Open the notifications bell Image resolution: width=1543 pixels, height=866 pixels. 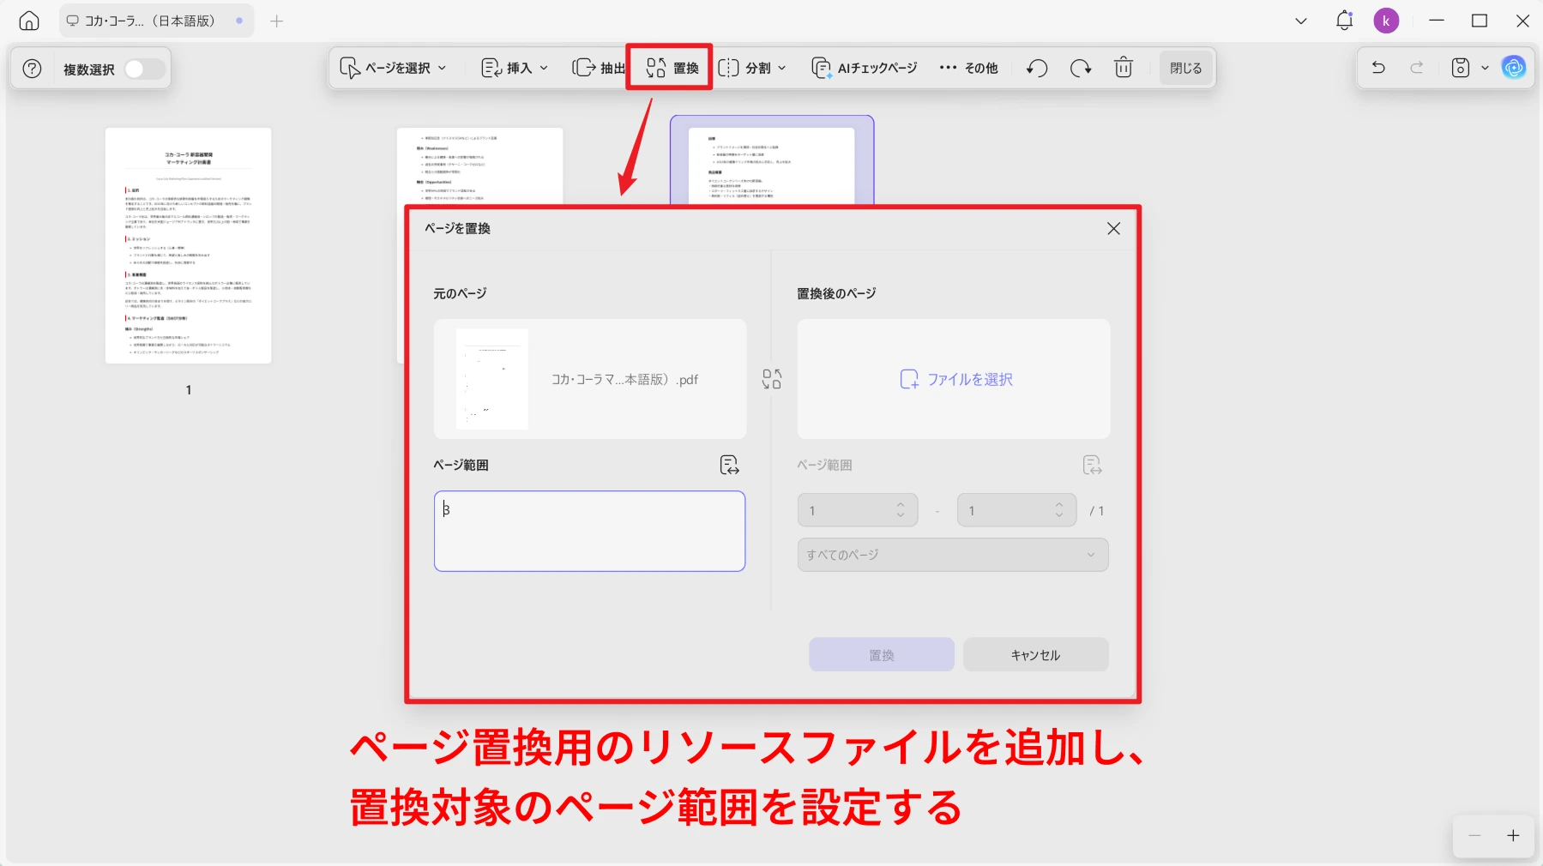[x=1344, y=21]
